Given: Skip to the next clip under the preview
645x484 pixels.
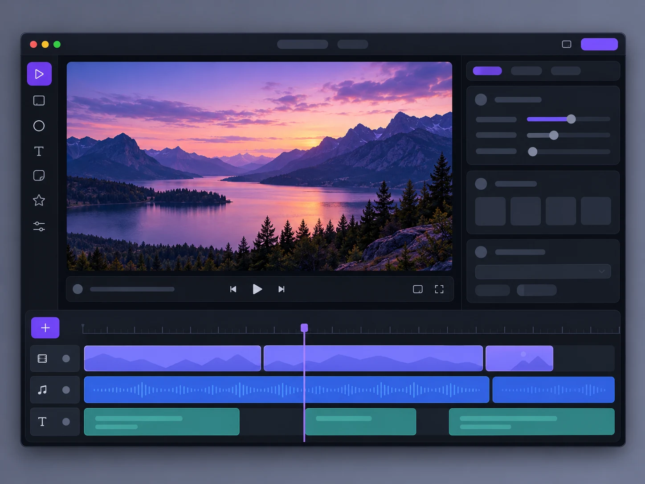Looking at the screenshot, I should 281,289.
